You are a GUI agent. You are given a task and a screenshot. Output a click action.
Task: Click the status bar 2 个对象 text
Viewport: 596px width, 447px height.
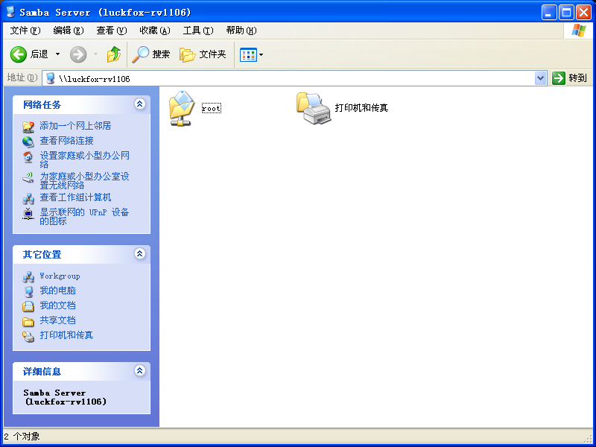click(22, 437)
